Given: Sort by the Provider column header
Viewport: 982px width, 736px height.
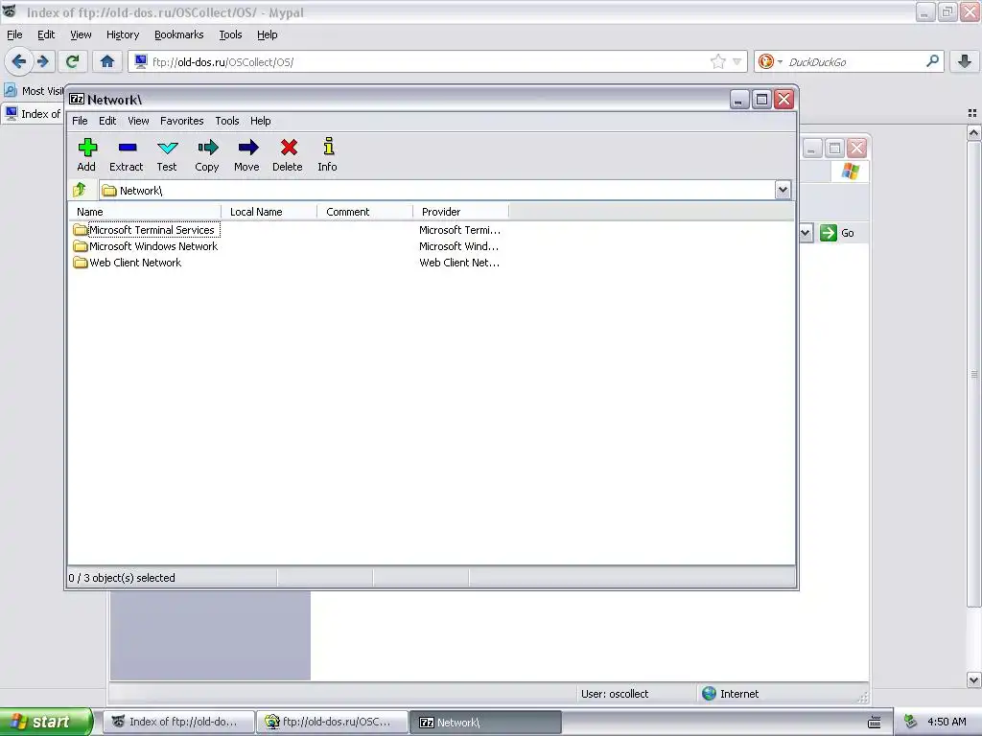Looking at the screenshot, I should coord(461,212).
